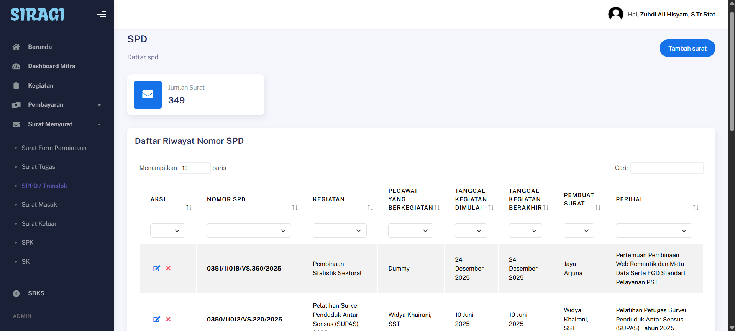Sort table by Nomor SPD column
This screenshot has width=735, height=331.
294,207
